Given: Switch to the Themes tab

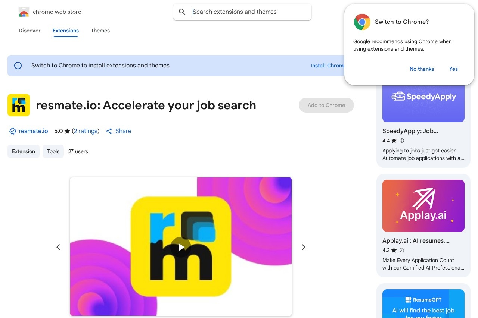Looking at the screenshot, I should [x=100, y=31].
